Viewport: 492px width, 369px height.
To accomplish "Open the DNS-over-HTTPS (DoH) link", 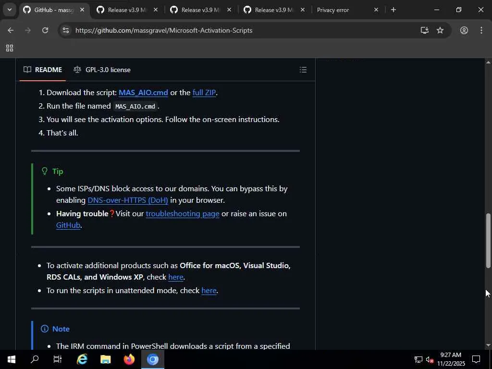I will point(128,200).
